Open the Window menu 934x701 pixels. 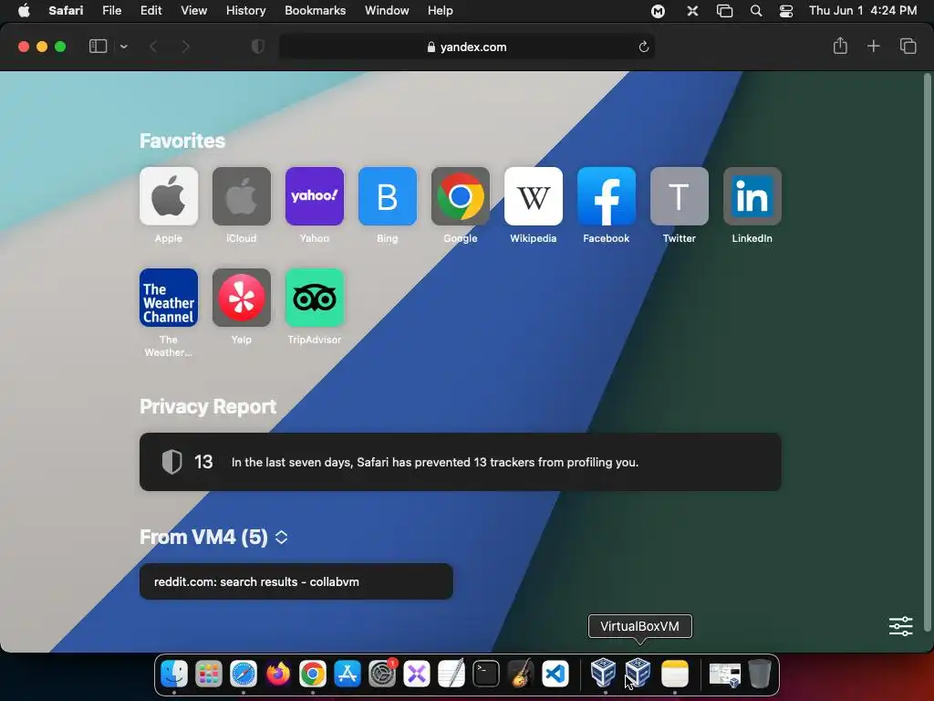click(x=387, y=11)
